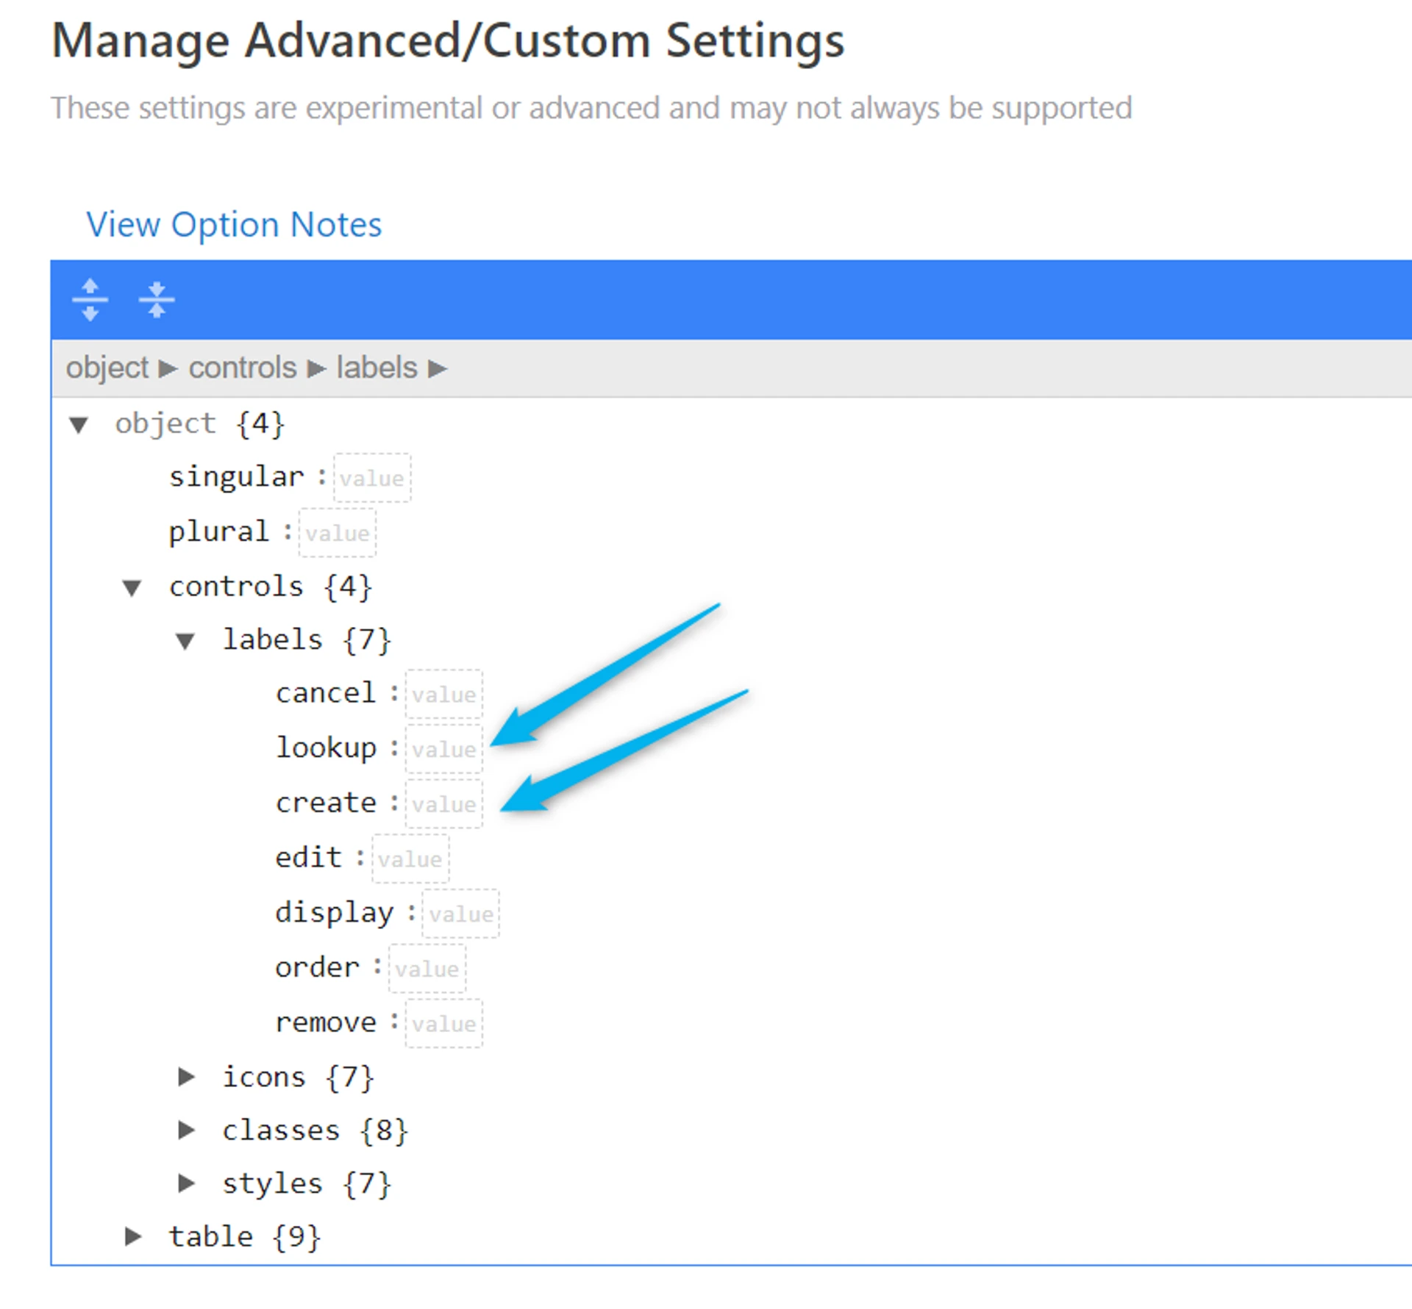Click the create label value field
The height and width of the screenshot is (1309, 1412).
point(443,804)
